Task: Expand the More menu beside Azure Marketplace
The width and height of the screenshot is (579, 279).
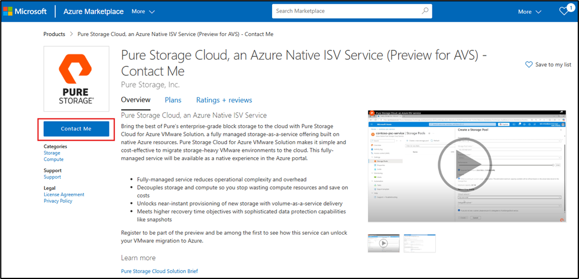Action: [143, 11]
